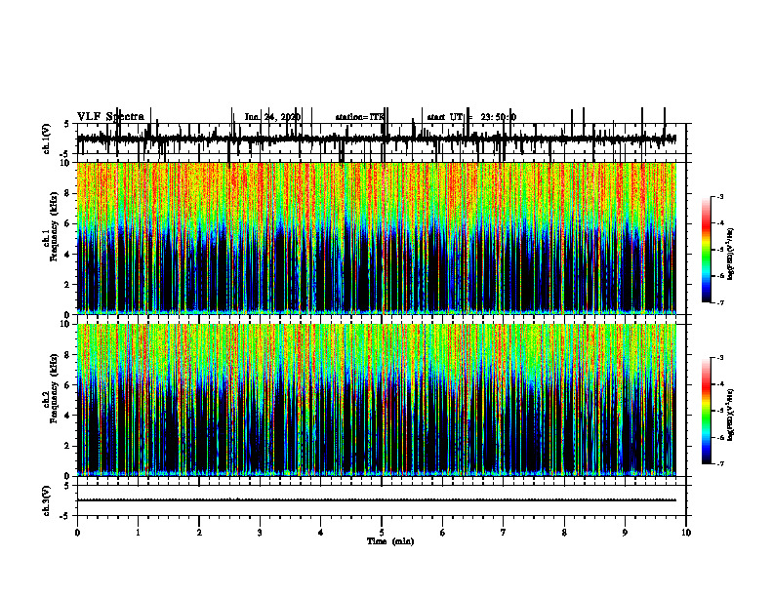
Task: Click the "-7" label on upper color bar
Action: coord(720,302)
